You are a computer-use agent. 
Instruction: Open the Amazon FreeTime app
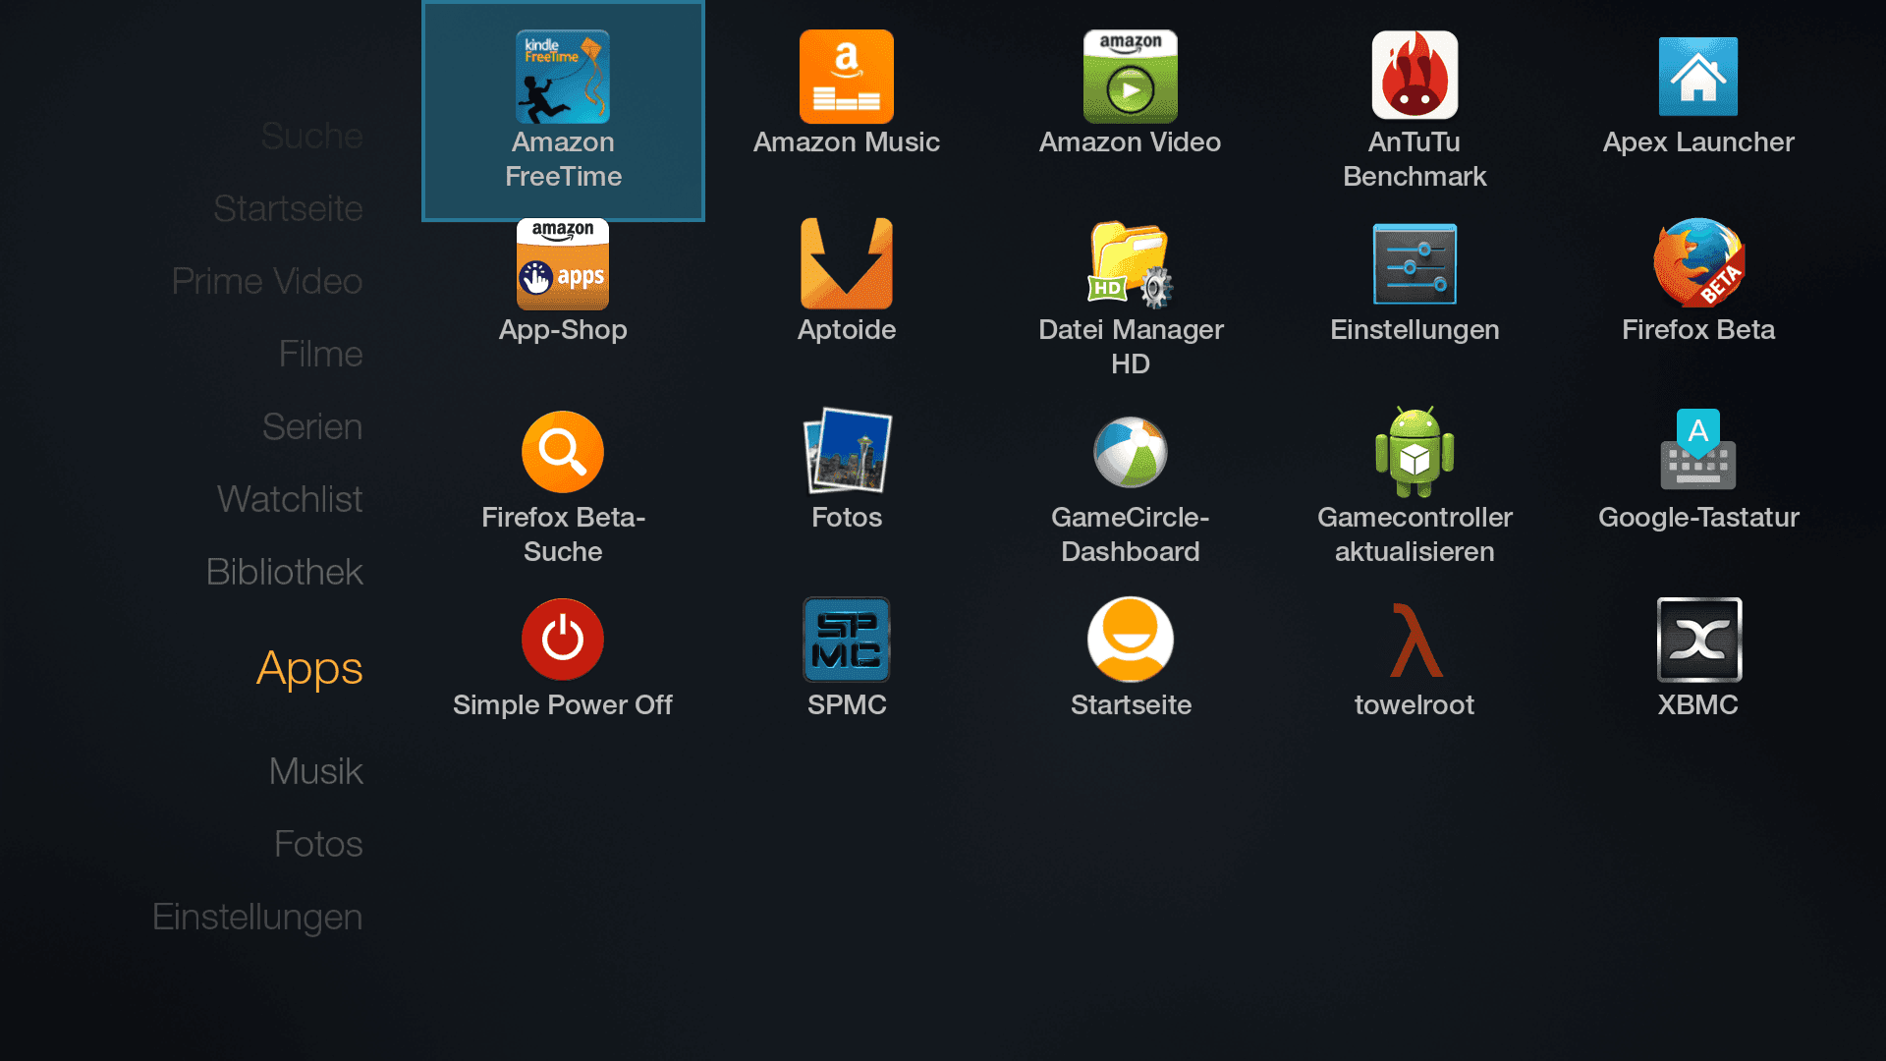pyautogui.click(x=563, y=79)
